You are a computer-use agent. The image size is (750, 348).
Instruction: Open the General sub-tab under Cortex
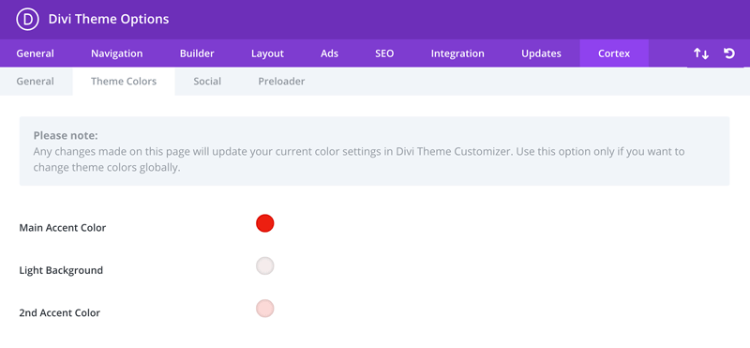point(36,82)
